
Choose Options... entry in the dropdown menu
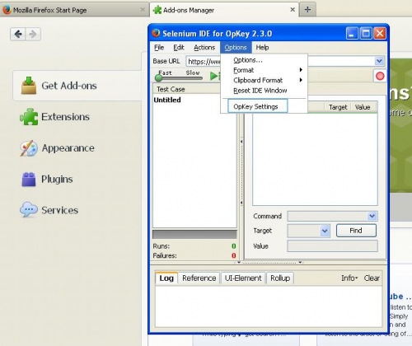(x=264, y=60)
